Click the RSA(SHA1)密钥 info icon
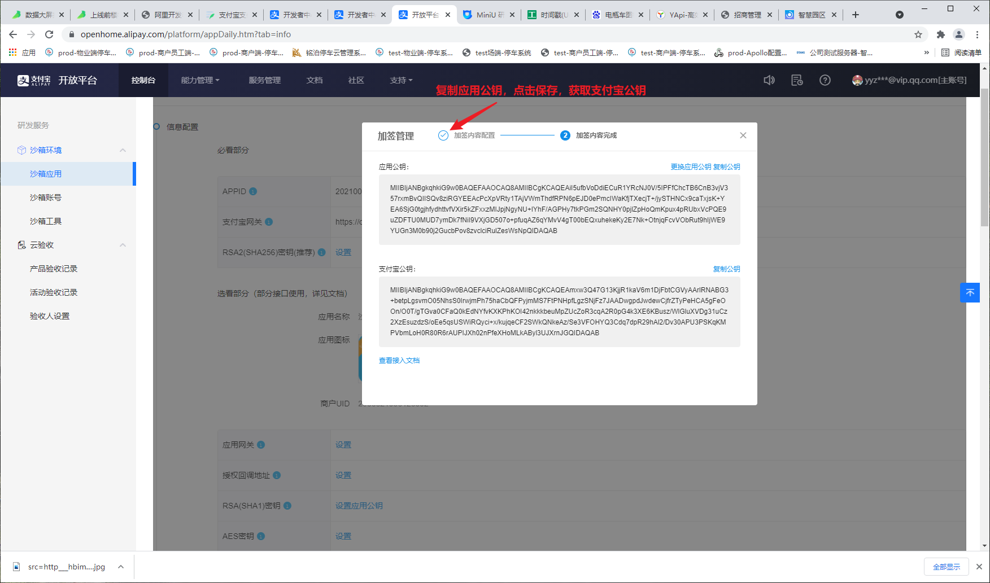Screen dimensions: 990x583 [287, 506]
